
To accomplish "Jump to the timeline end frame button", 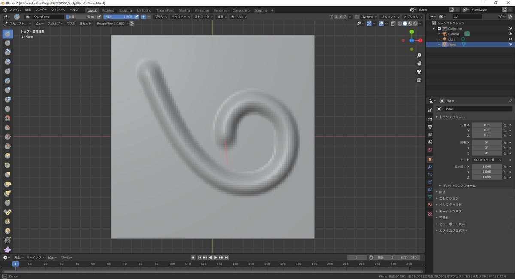I will pos(226,258).
